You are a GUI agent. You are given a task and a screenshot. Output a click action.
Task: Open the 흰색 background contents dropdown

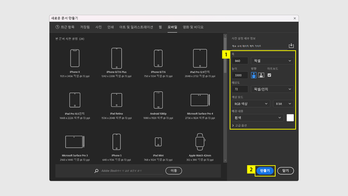point(258,118)
